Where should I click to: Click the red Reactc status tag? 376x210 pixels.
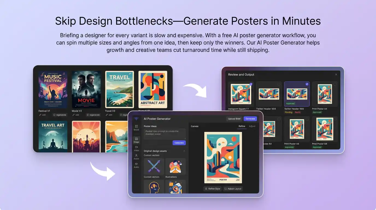pos(298,112)
